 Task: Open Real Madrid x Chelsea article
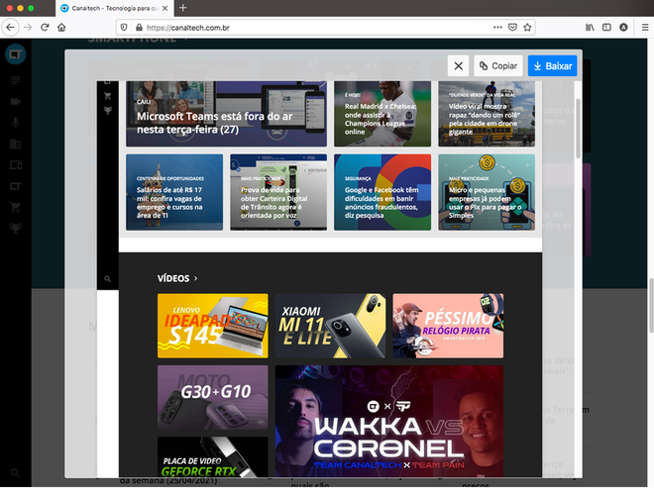[382, 114]
